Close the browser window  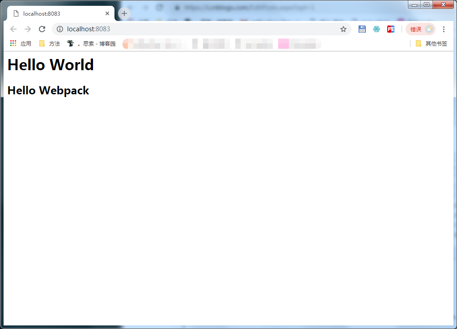[x=443, y=4]
